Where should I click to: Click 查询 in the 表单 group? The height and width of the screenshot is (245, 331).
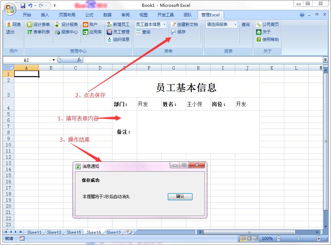[x=143, y=32]
